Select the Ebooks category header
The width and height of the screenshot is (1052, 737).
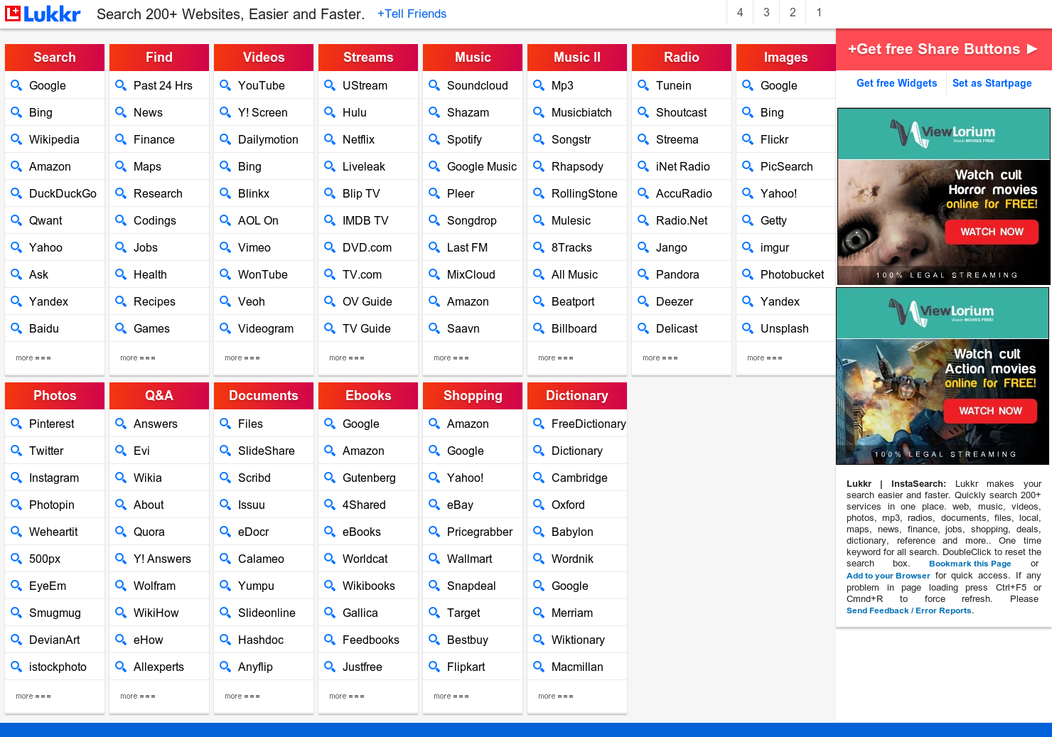(368, 396)
